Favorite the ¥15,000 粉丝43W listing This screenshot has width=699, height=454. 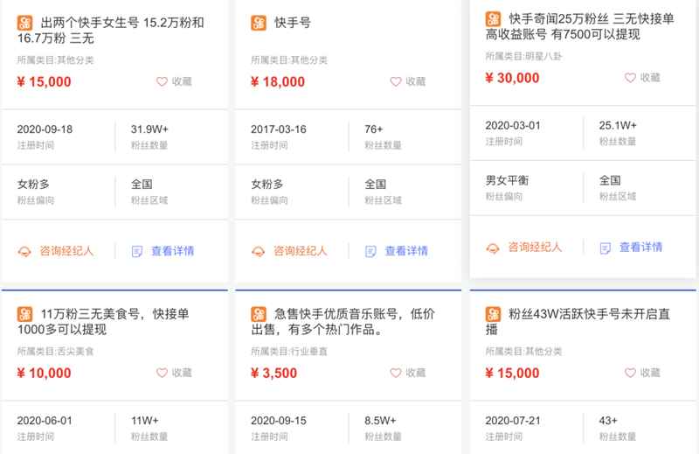642,372
